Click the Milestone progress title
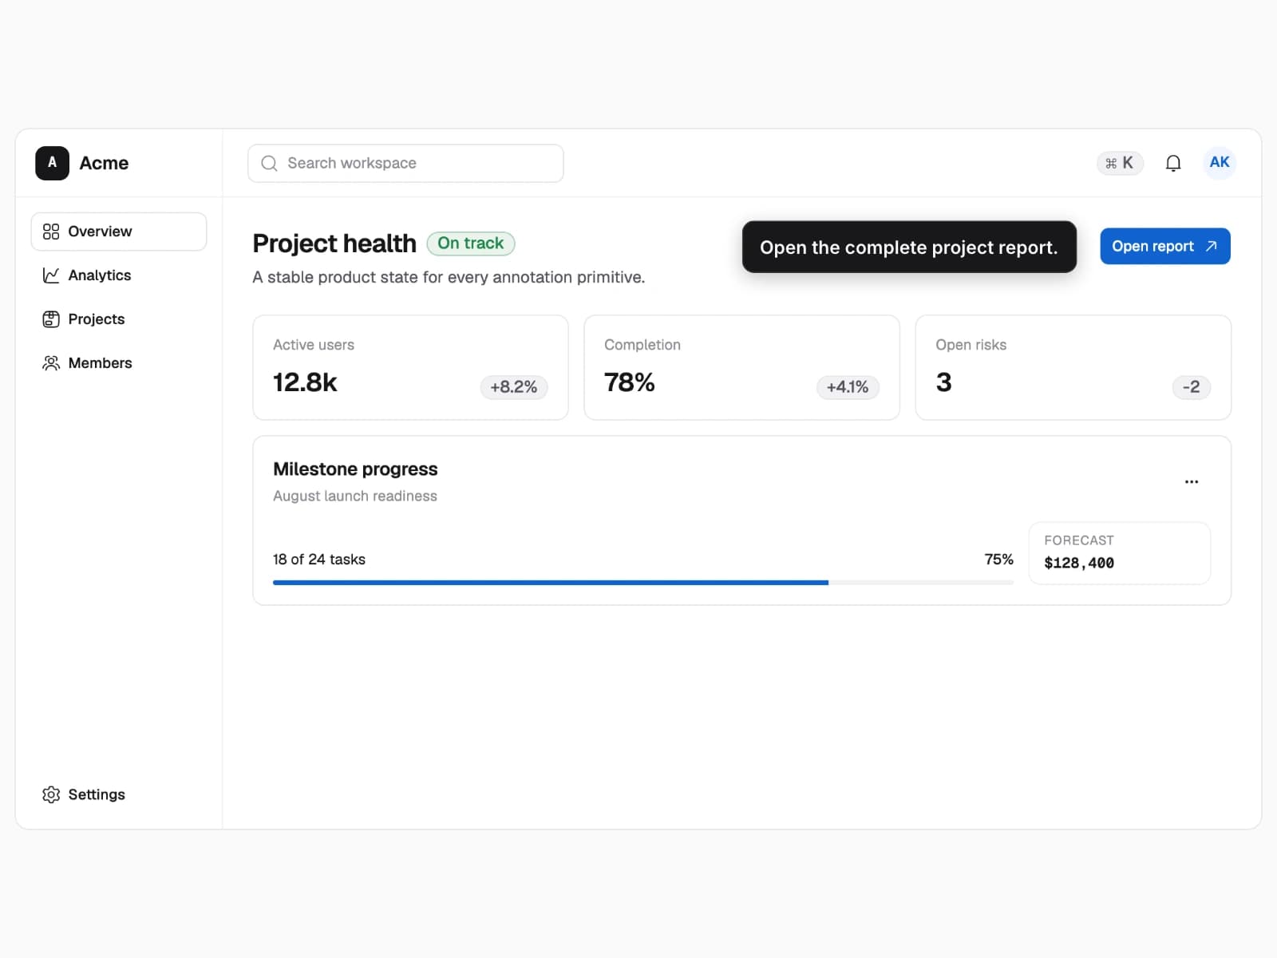 click(x=355, y=469)
